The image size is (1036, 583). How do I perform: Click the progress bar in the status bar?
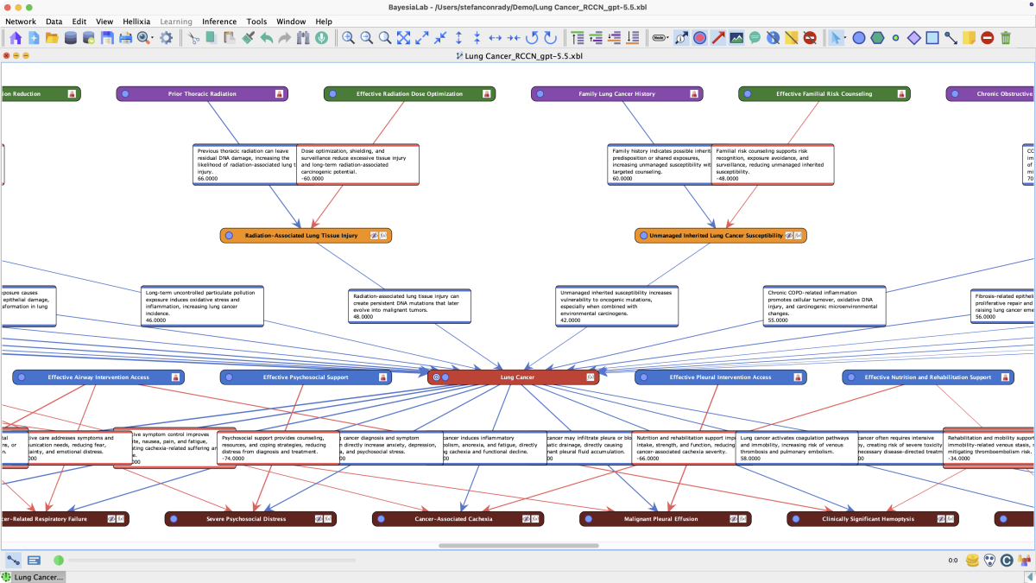click(x=212, y=561)
